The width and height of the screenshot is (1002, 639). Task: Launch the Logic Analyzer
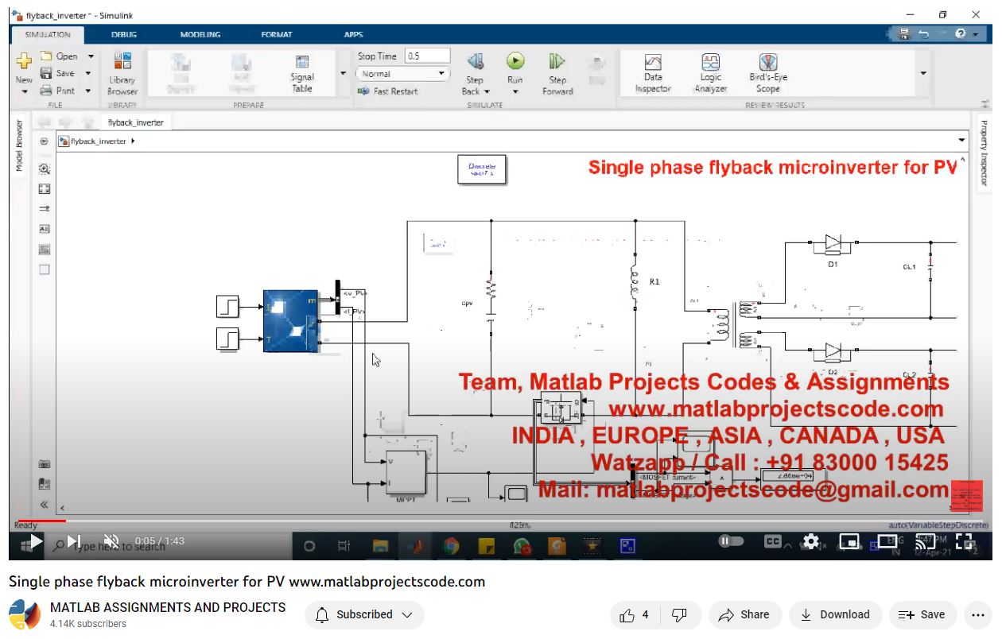(710, 73)
